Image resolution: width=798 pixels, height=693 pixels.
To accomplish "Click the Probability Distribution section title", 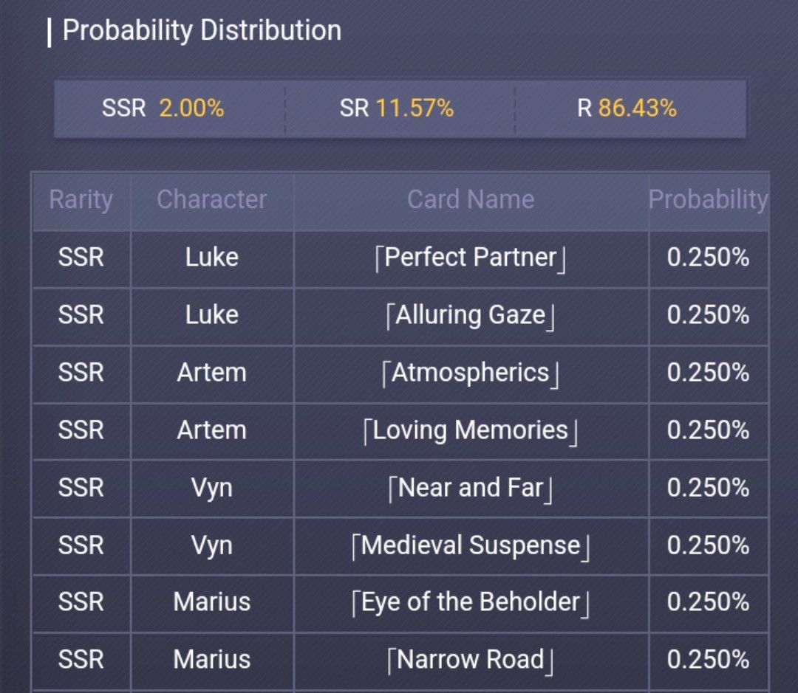I will pos(199,30).
